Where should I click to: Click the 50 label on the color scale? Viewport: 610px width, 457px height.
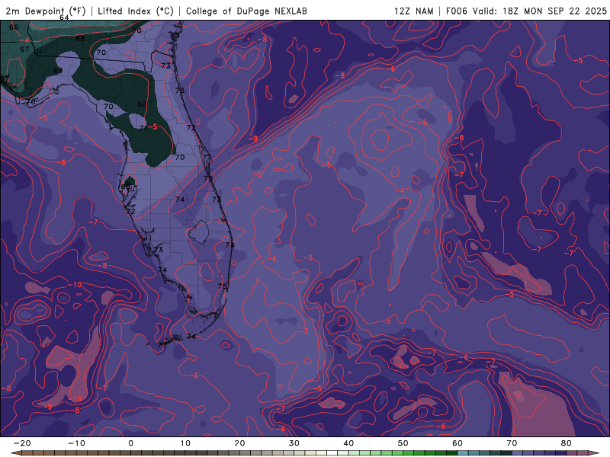[x=403, y=443]
